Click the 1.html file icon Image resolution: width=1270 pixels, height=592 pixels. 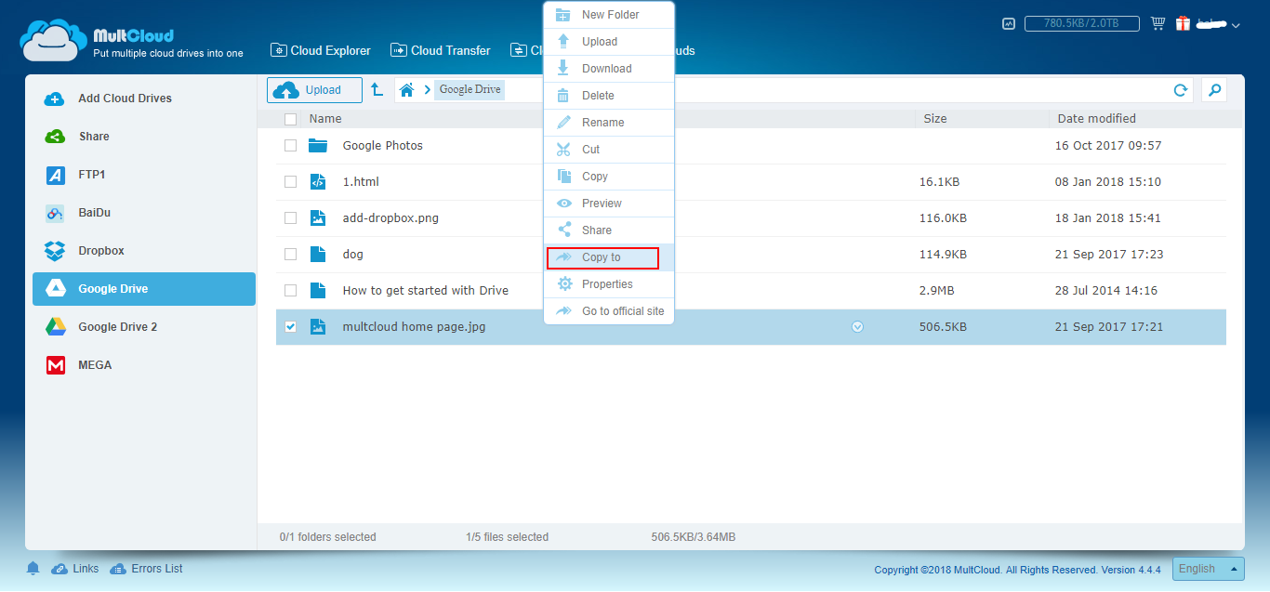point(318,181)
